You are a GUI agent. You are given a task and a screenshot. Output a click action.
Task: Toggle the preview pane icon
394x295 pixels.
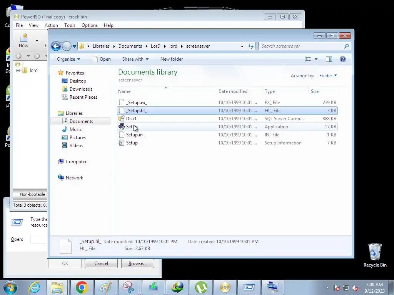click(329, 59)
